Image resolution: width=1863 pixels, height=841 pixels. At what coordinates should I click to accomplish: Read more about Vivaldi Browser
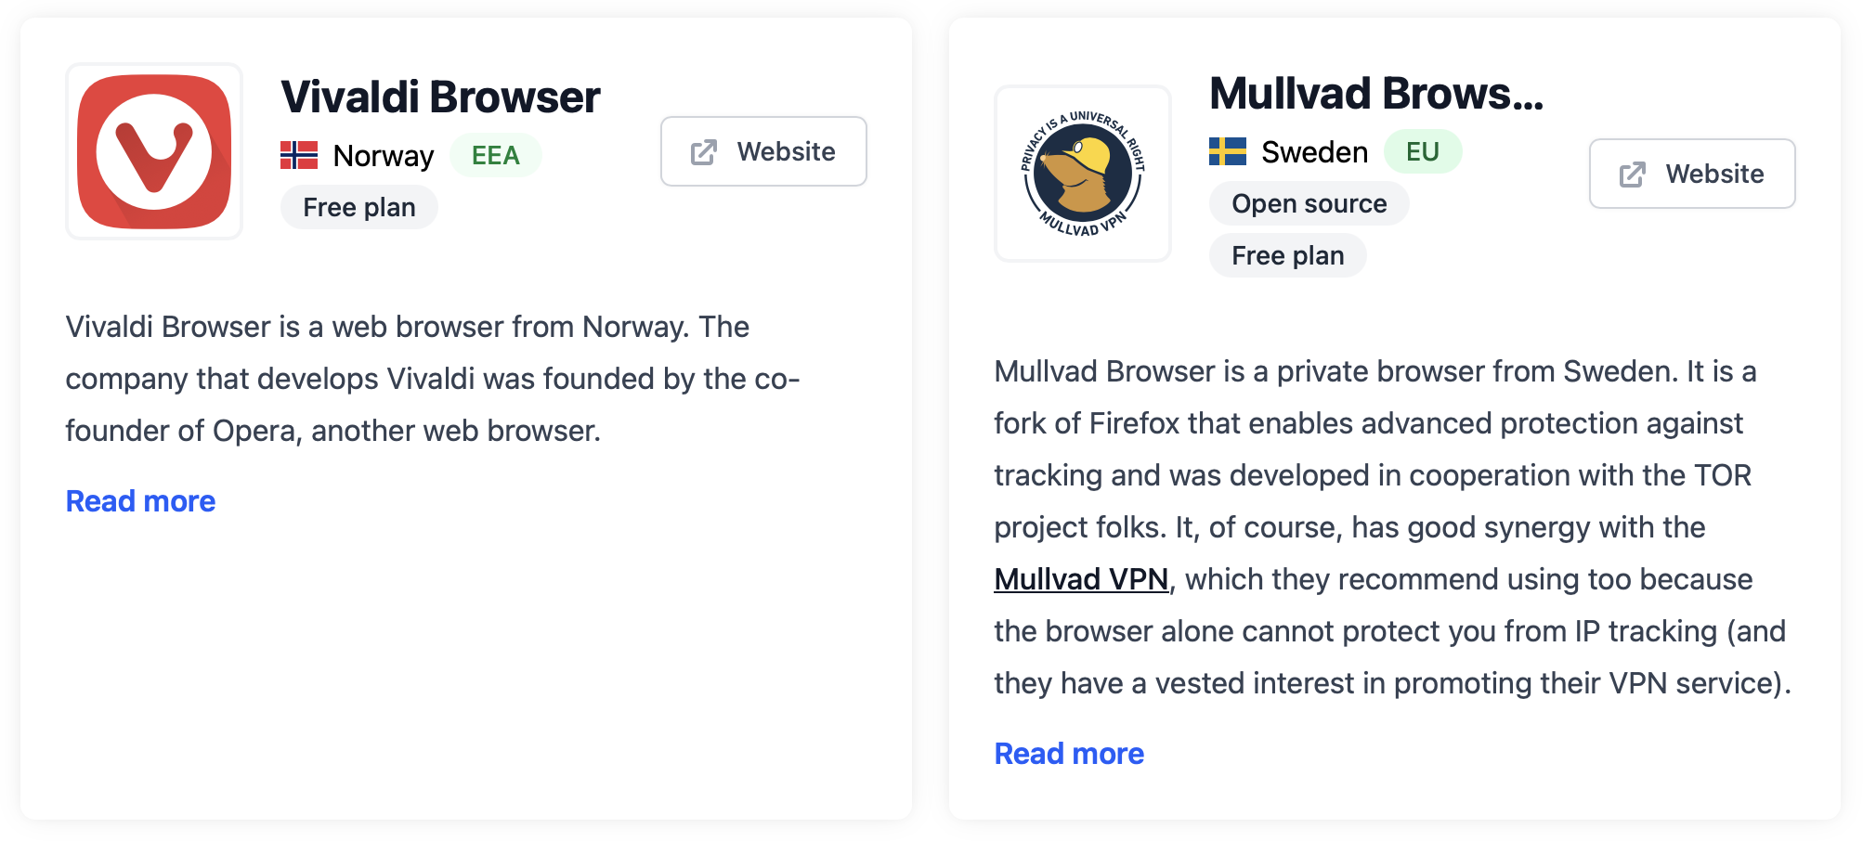140,501
